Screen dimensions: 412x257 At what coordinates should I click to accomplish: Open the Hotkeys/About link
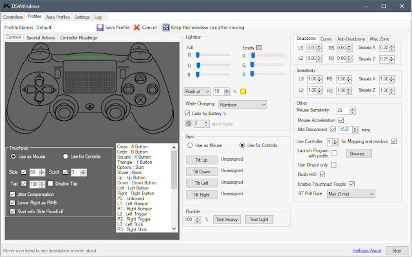click(x=366, y=251)
